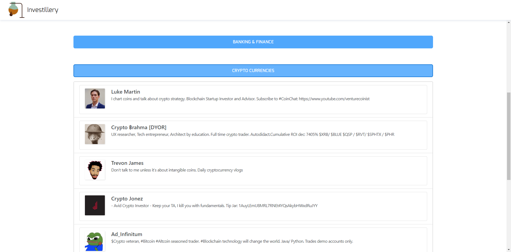Viewport: 511px width, 252px height.
Task: Click the Investillery flask logo
Action: pyautogui.click(x=16, y=10)
